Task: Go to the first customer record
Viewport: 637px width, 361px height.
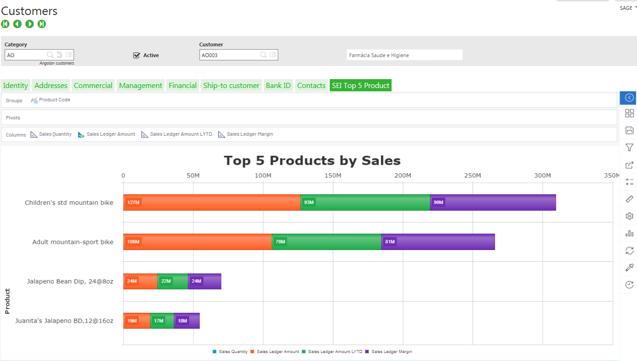Action: tap(5, 24)
